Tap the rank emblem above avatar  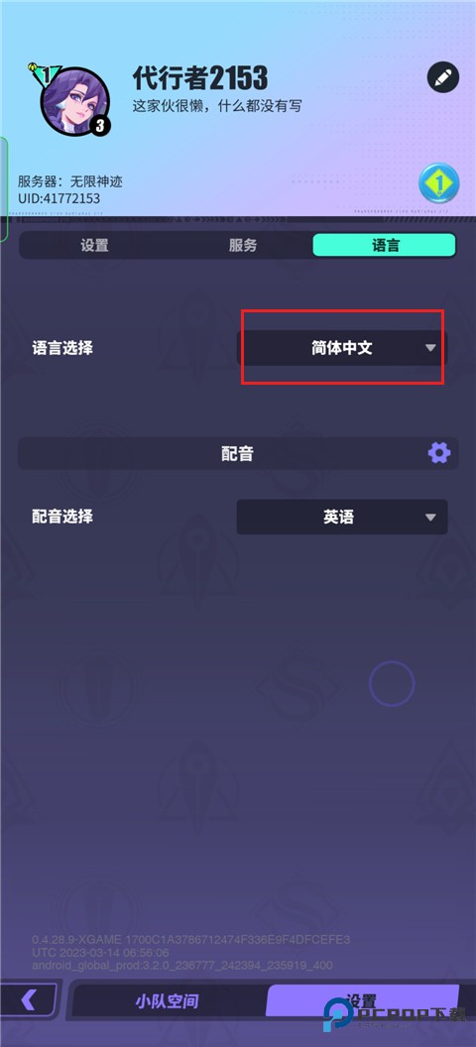(45, 75)
